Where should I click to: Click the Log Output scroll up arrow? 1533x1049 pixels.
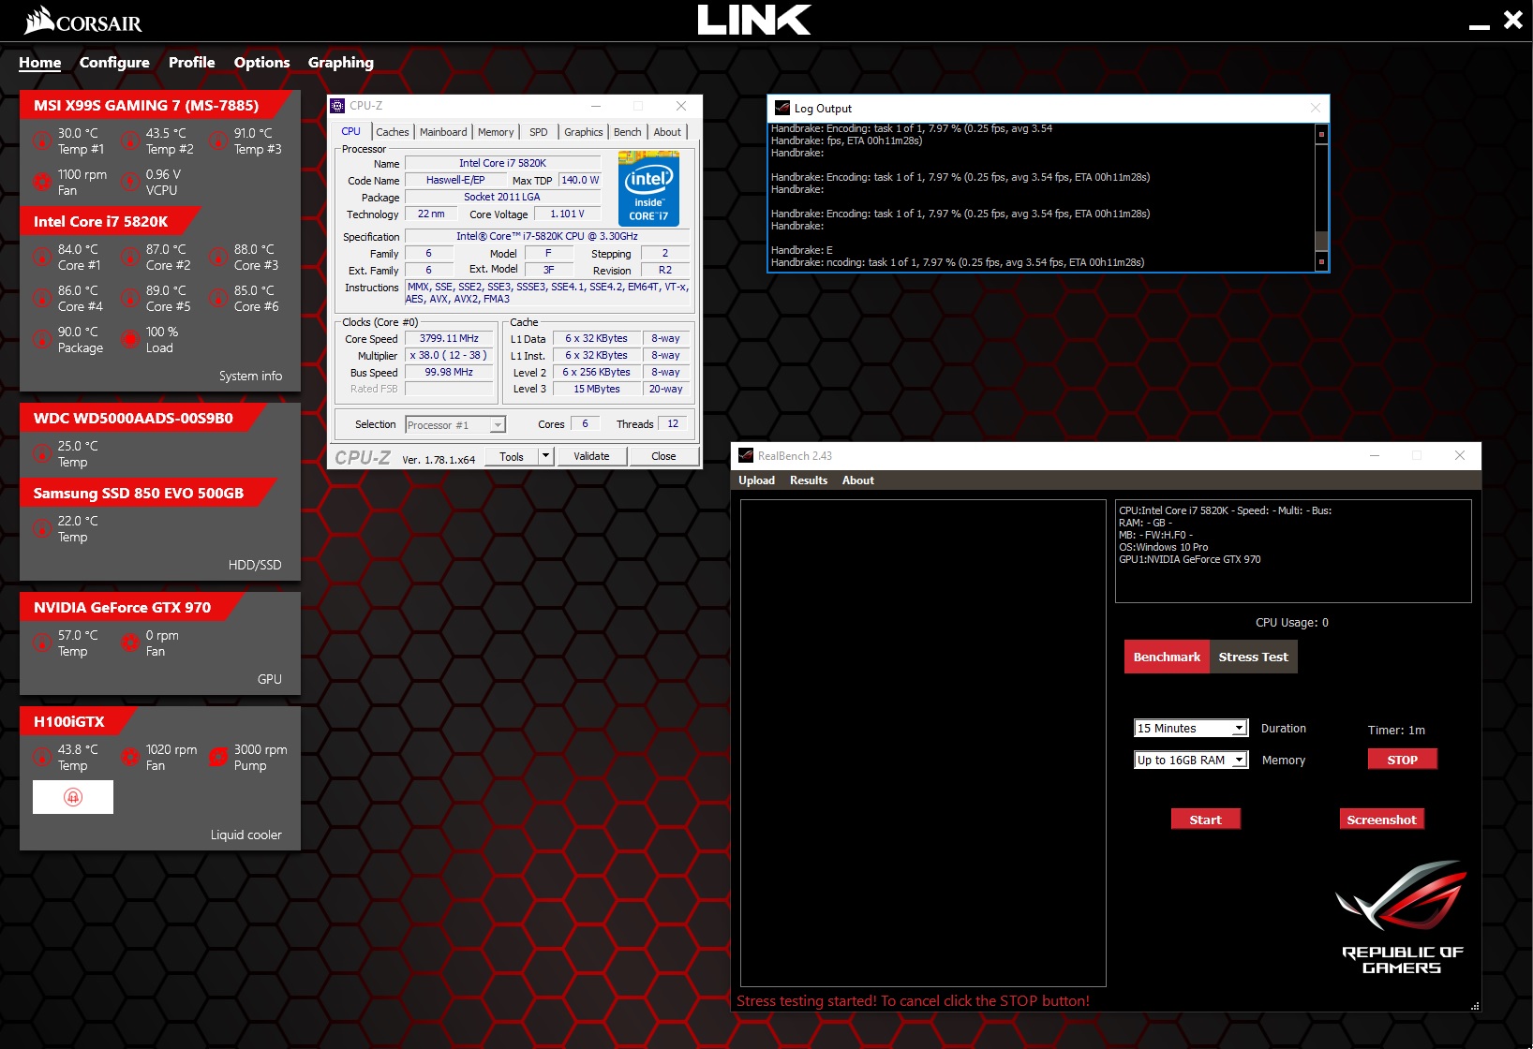1322,134
